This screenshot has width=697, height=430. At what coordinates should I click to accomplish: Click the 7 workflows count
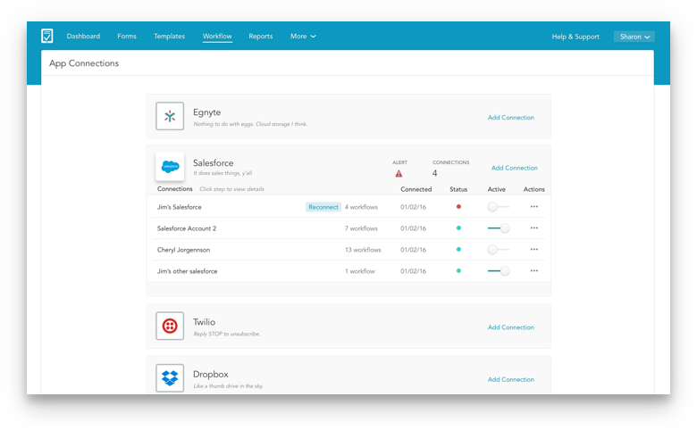click(x=361, y=228)
